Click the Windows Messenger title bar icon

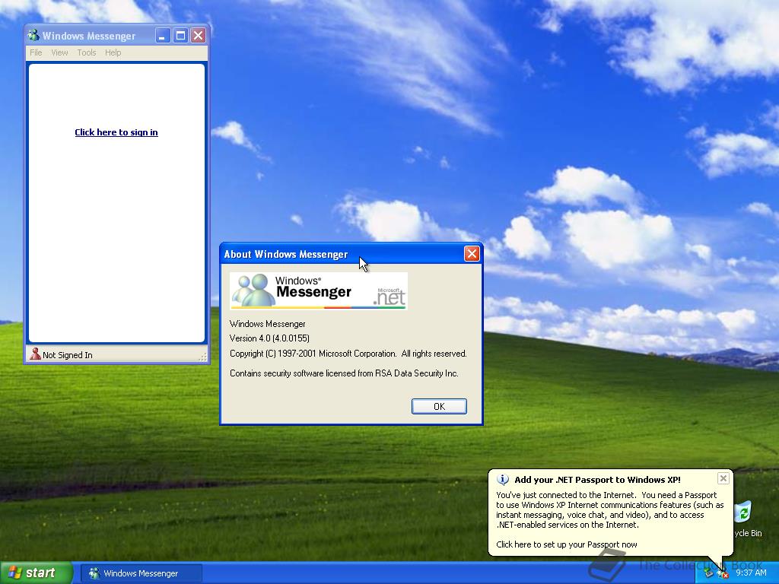[x=33, y=35]
